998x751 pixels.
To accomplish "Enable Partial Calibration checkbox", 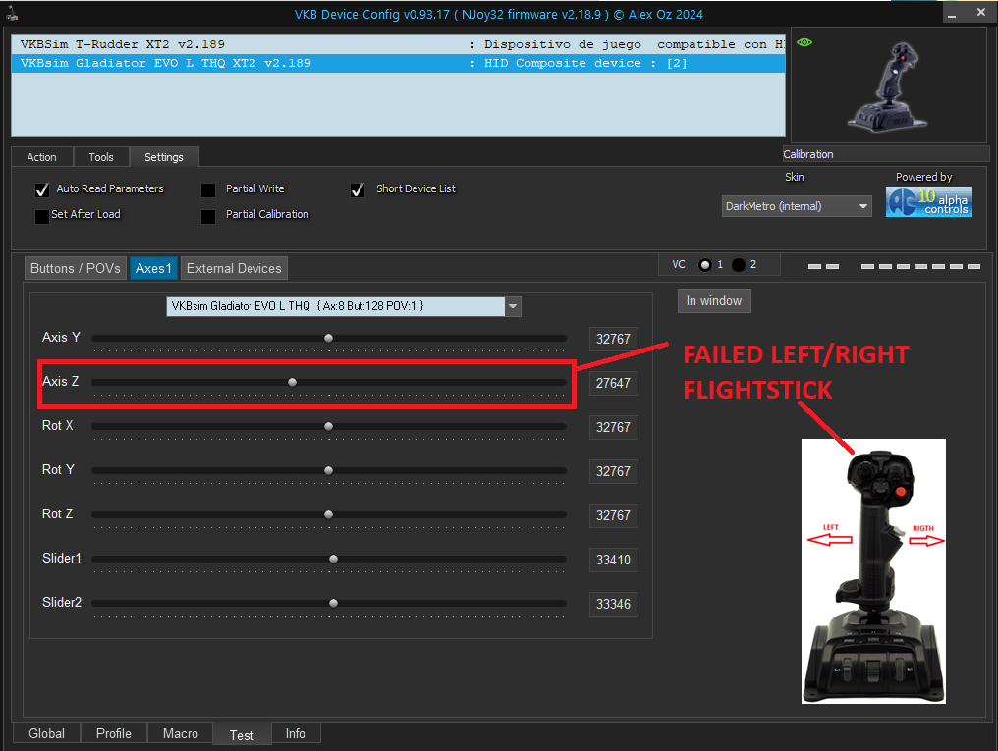I will coord(208,216).
